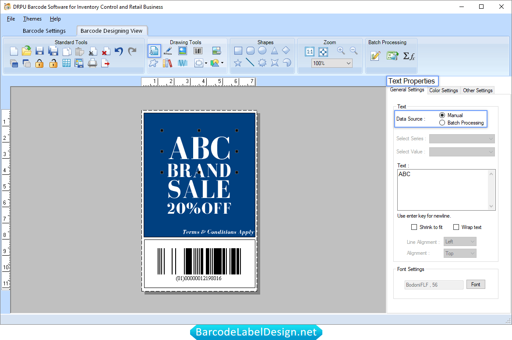Select the triangle shape tool
This screenshot has width=512, height=340.
tap(274, 51)
